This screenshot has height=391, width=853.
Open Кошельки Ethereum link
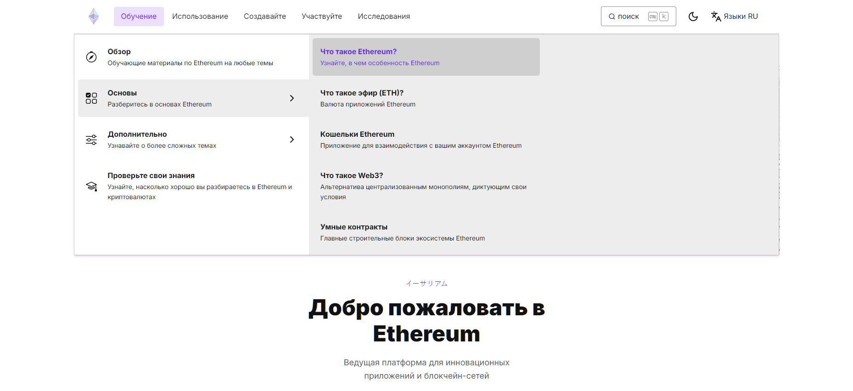point(426,140)
